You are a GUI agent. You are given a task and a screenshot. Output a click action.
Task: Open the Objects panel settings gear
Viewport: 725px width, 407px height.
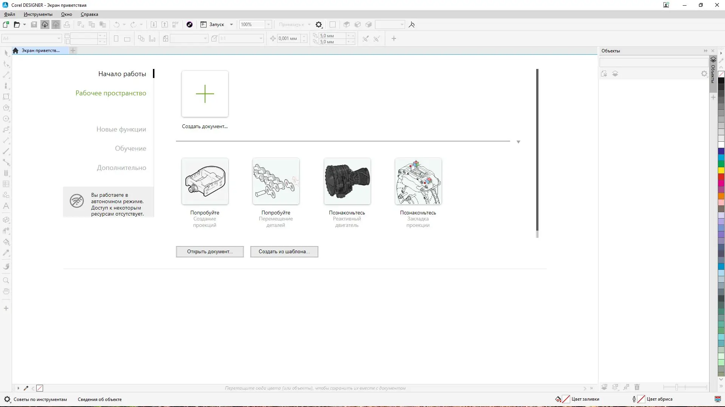click(704, 74)
